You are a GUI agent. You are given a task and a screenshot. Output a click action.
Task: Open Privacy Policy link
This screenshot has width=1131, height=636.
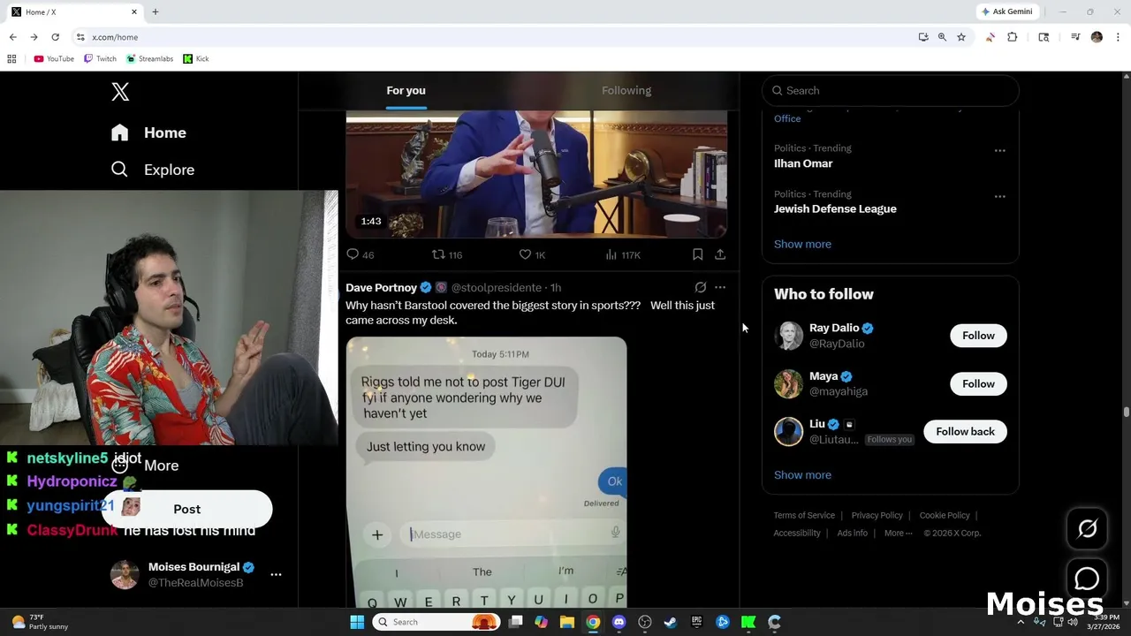[877, 515]
